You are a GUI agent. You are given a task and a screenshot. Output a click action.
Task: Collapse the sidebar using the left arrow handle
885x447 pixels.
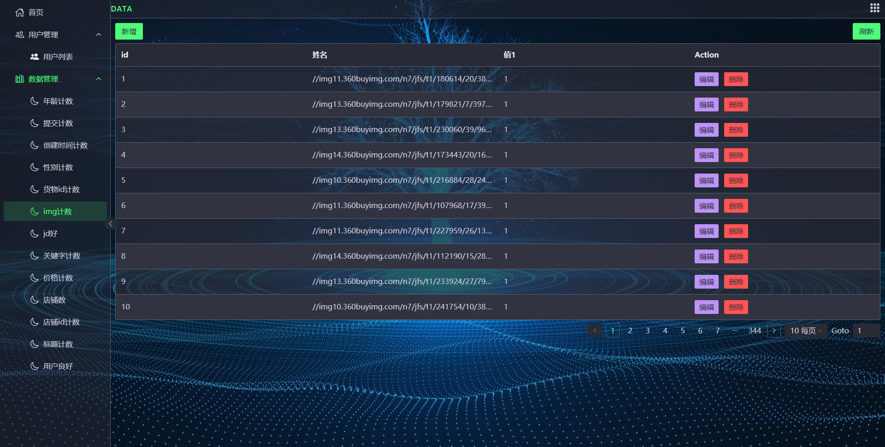[x=110, y=224]
